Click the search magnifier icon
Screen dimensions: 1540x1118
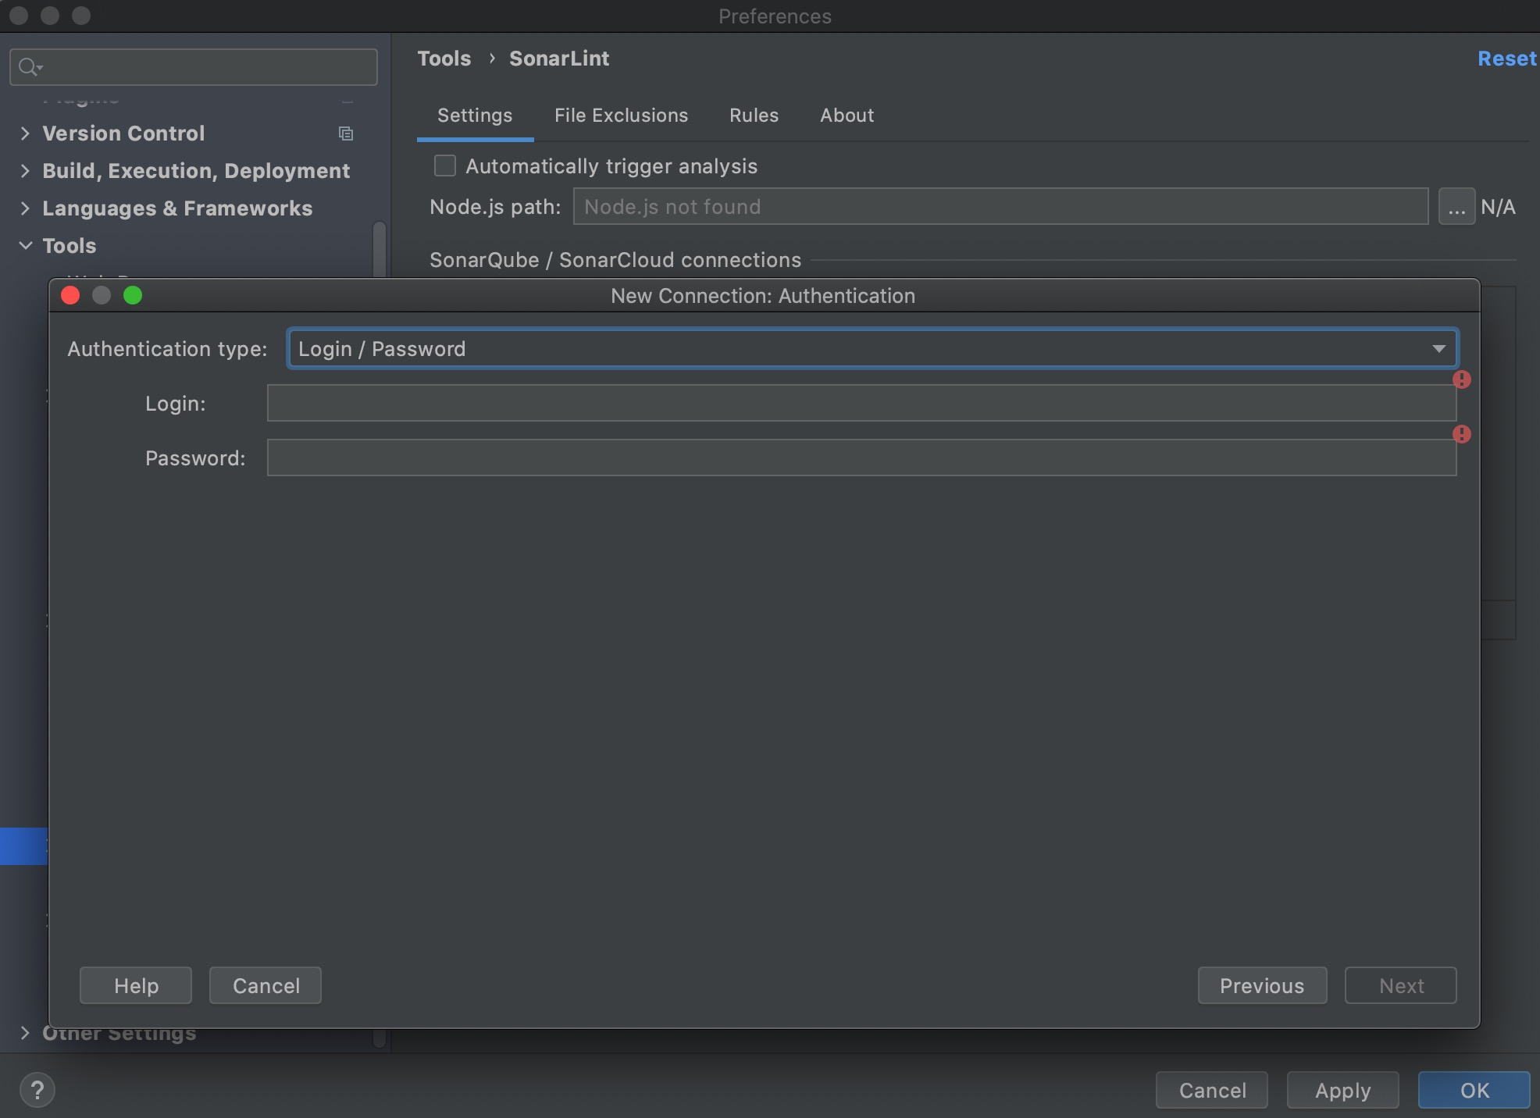(x=30, y=67)
